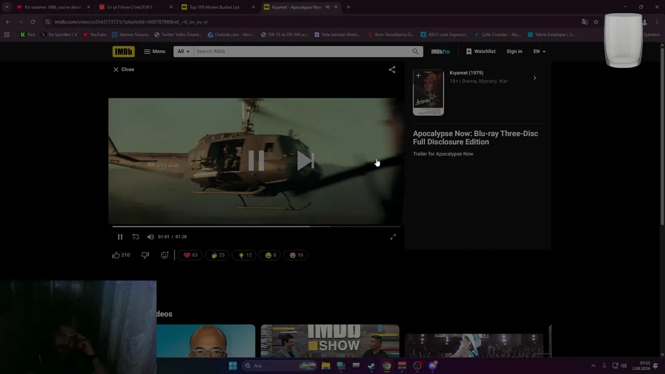Rewind the trailer 10 seconds

coord(136,237)
